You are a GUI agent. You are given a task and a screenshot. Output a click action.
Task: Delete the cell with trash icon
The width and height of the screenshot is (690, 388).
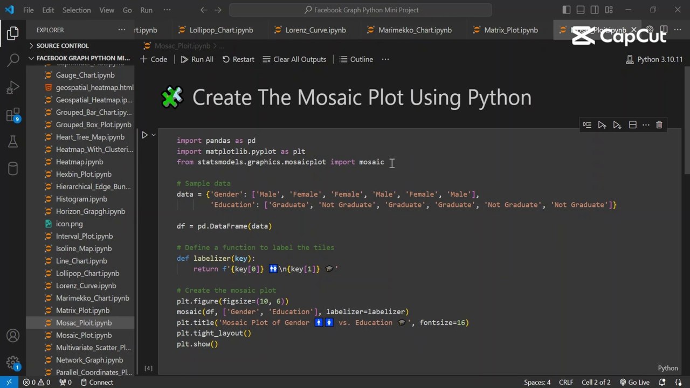659,125
